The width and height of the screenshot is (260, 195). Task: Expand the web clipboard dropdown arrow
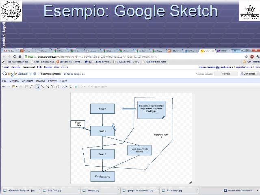[x=17, y=87]
